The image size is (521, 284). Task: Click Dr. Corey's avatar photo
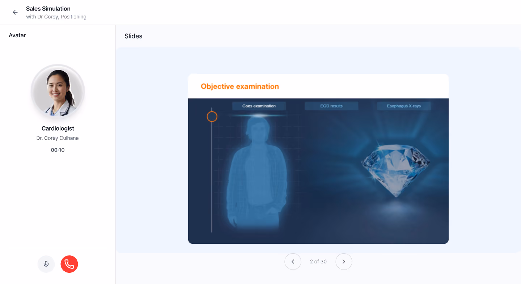(x=58, y=91)
